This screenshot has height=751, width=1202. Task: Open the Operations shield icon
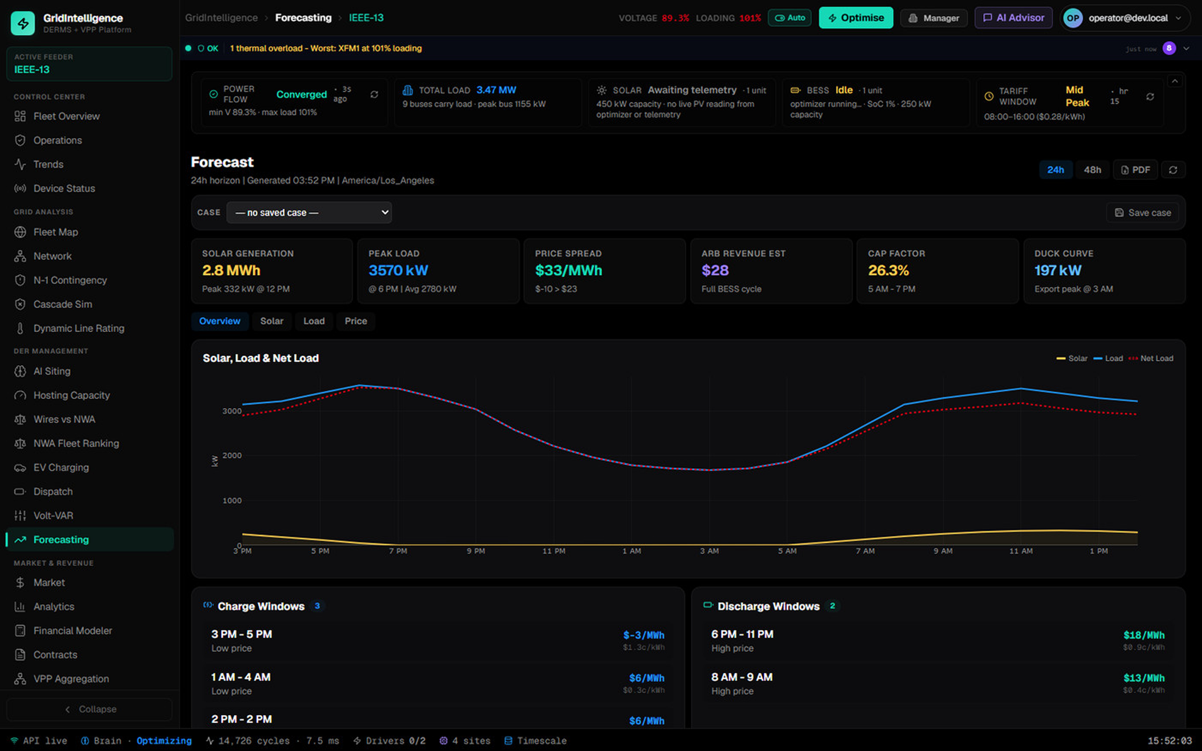pyautogui.click(x=20, y=140)
